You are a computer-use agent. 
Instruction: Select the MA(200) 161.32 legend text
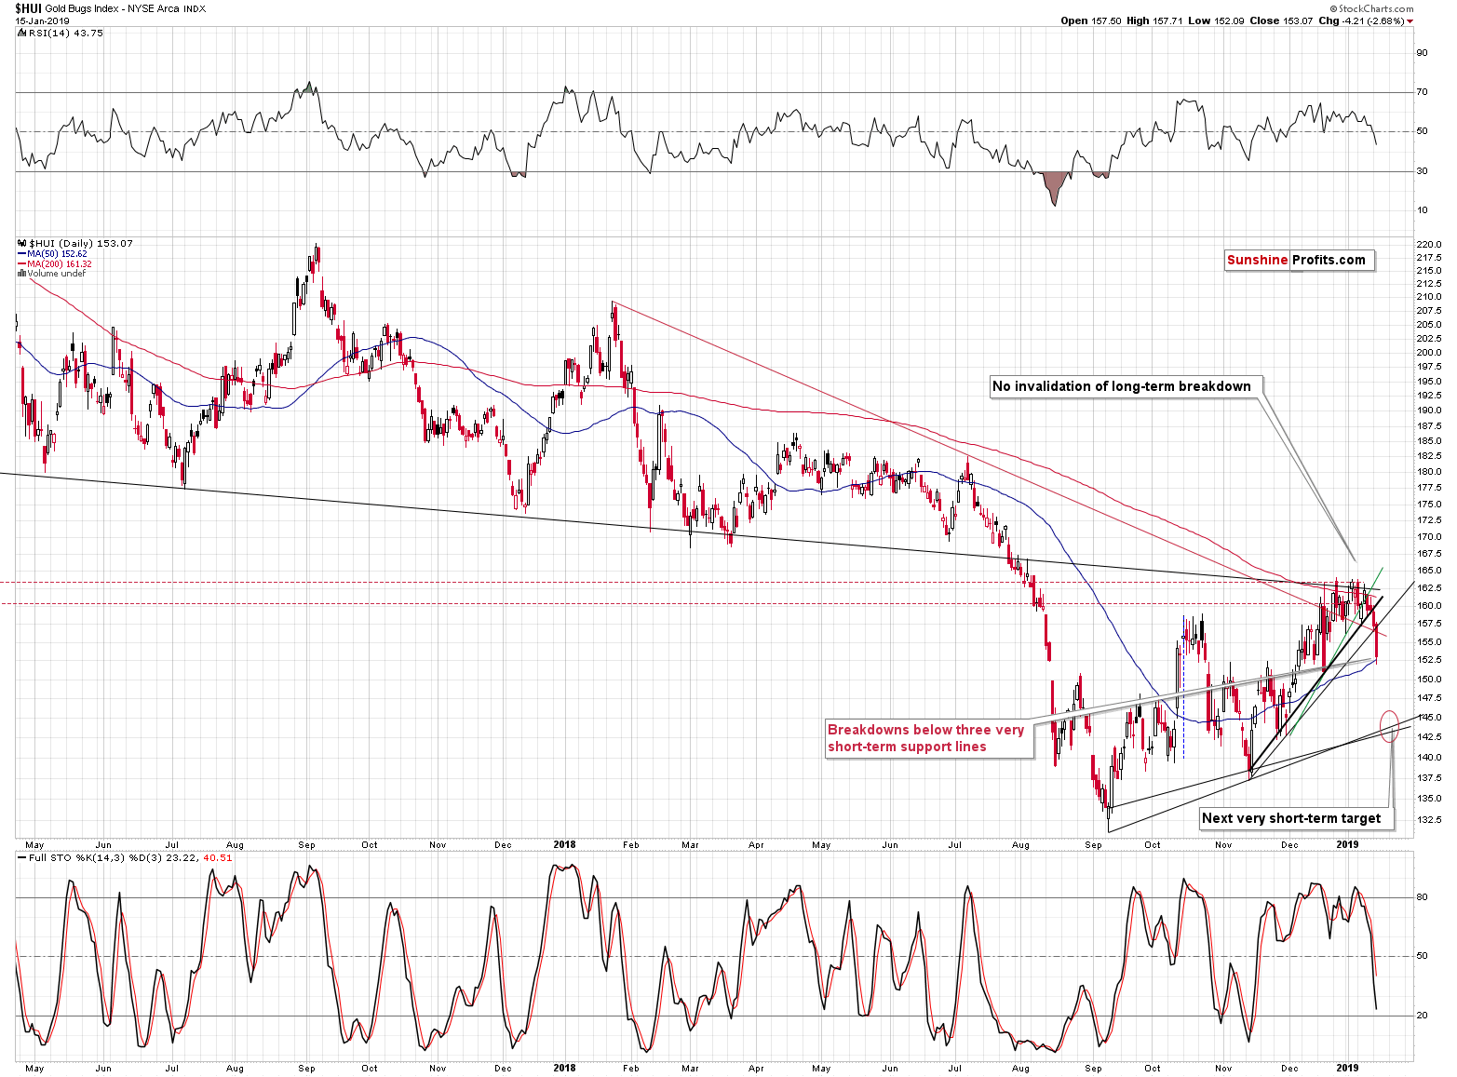click(60, 264)
